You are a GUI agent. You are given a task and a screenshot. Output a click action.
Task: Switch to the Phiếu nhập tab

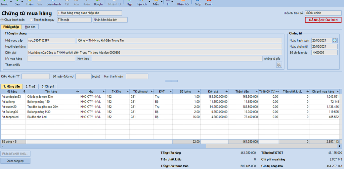click(x=11, y=27)
